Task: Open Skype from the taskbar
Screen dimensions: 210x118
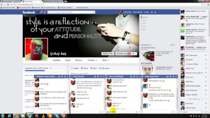Action: [x=57, y=116]
